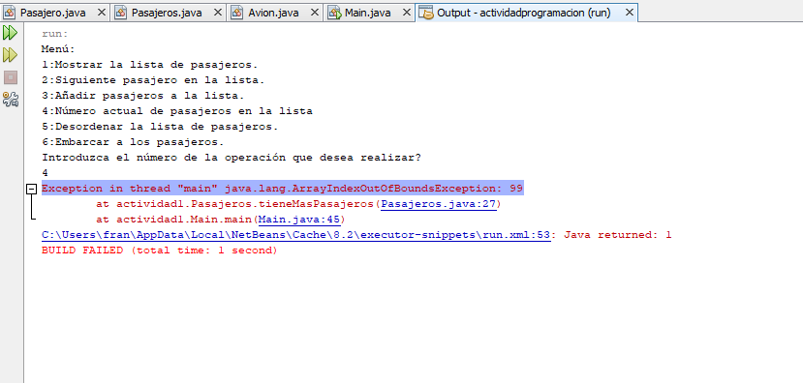Switch to the Pasajeros.java tab
The width and height of the screenshot is (803, 383).
tap(167, 13)
